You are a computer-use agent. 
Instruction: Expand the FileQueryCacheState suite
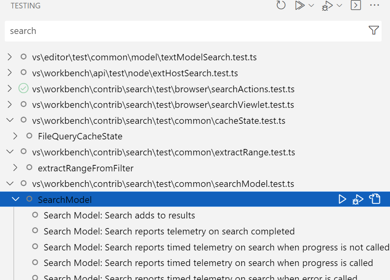point(16,136)
